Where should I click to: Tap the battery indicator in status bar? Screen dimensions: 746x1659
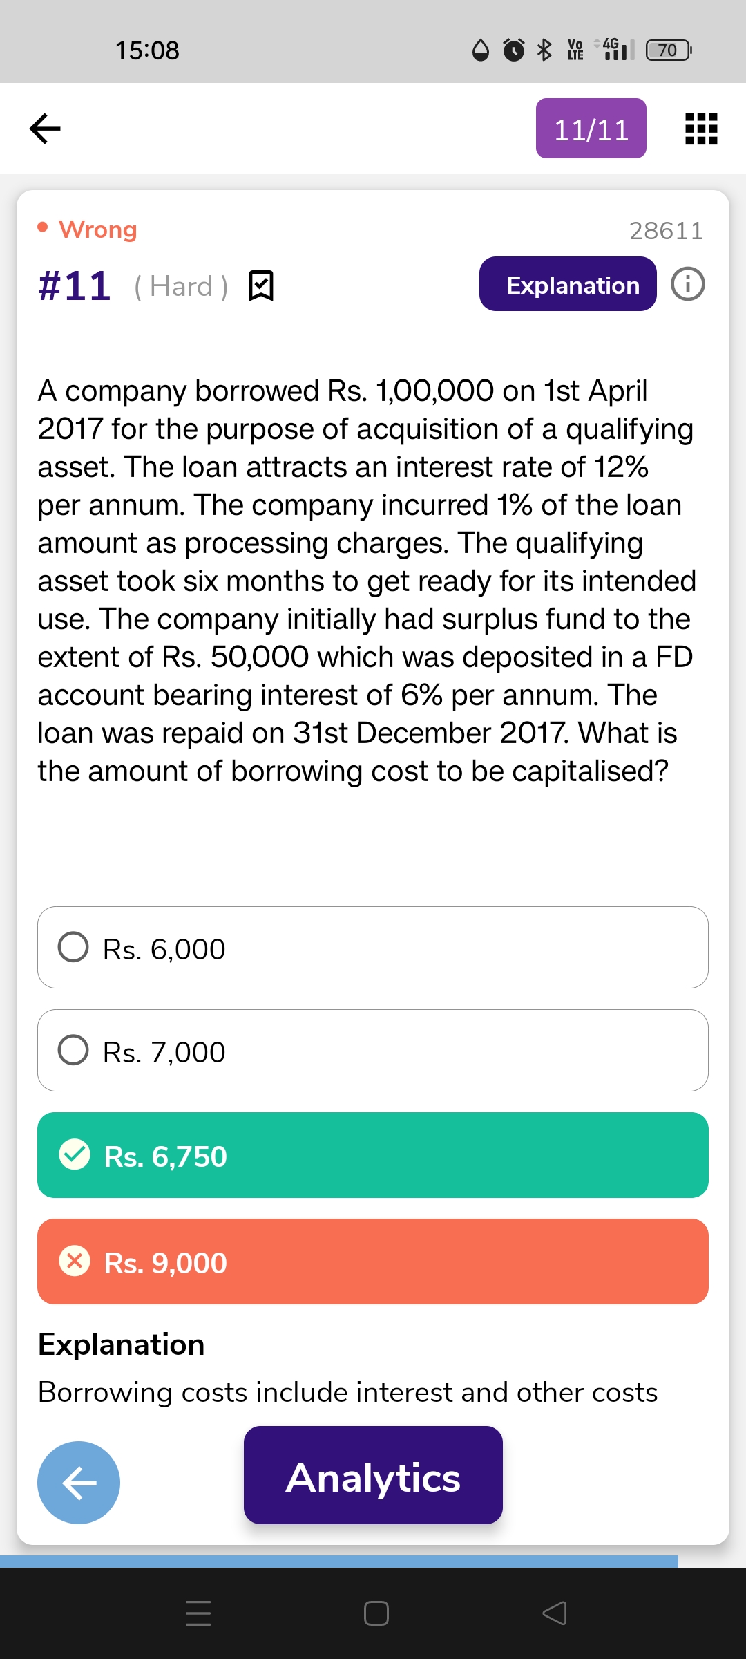[668, 50]
